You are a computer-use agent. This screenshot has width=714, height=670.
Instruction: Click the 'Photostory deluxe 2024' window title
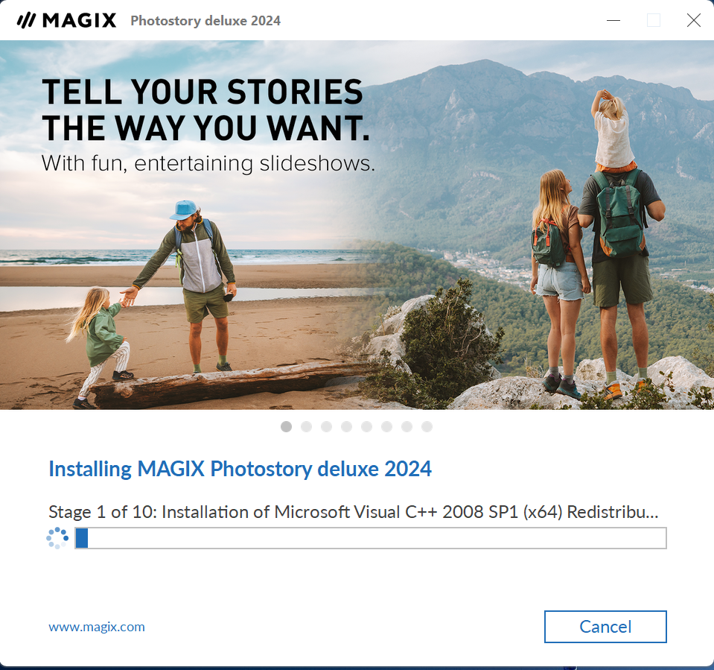tap(205, 21)
